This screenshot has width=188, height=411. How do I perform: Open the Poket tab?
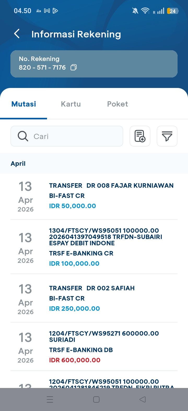pyautogui.click(x=118, y=104)
